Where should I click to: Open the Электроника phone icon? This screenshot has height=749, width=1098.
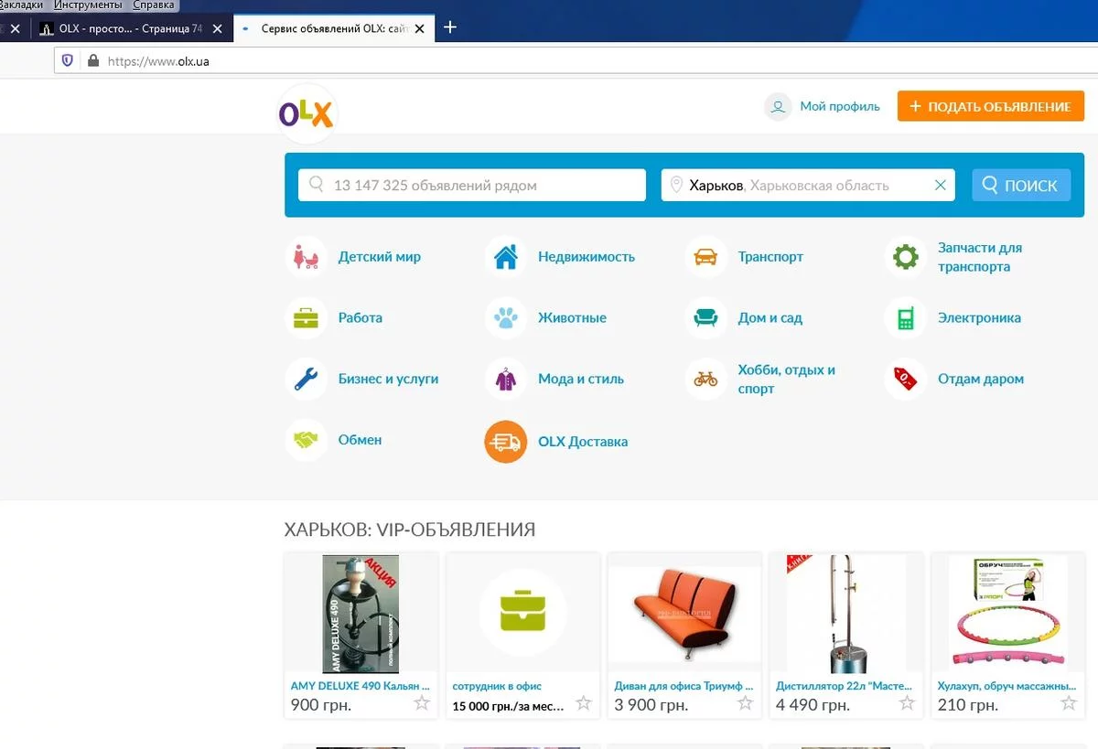pyautogui.click(x=906, y=318)
